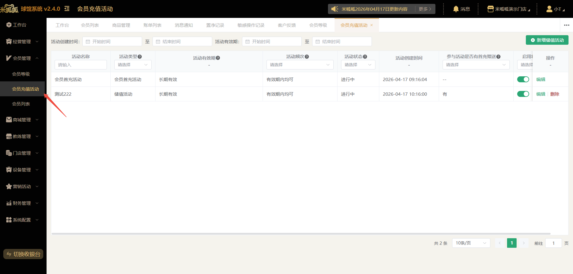Click 活动创建时间 start time field
The image size is (573, 274).
[x=112, y=41]
